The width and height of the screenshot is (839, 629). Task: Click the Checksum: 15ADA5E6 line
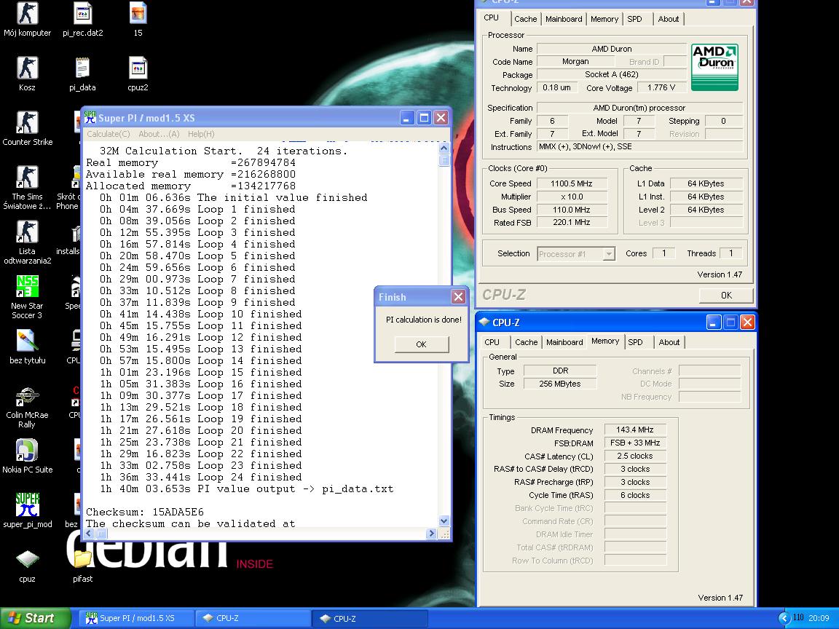145,512
